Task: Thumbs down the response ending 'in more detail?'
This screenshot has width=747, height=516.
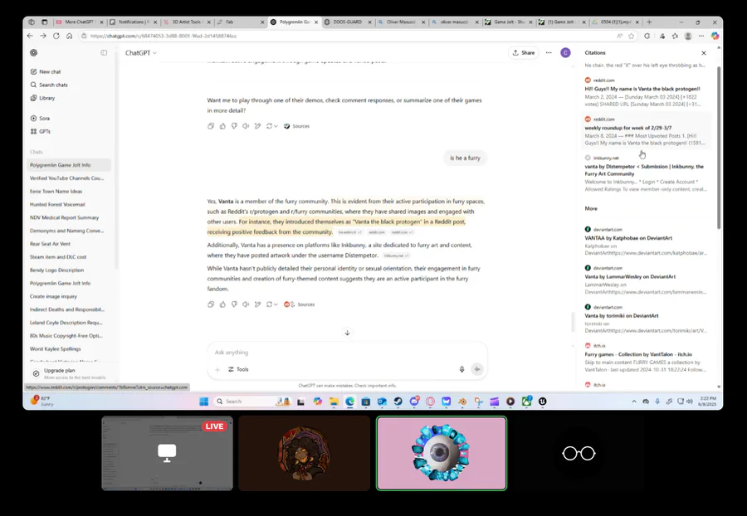Action: 234,126
